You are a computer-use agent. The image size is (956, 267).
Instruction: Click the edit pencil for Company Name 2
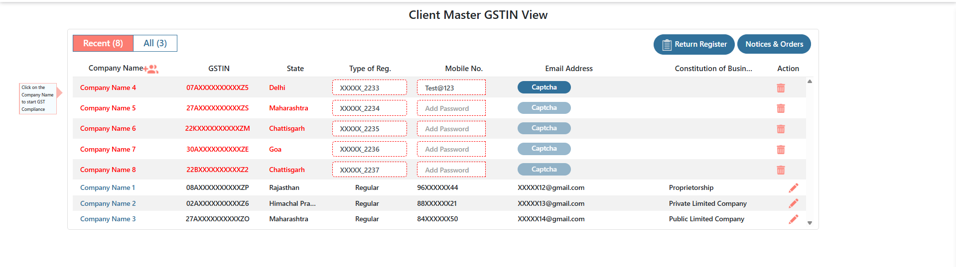pos(793,203)
